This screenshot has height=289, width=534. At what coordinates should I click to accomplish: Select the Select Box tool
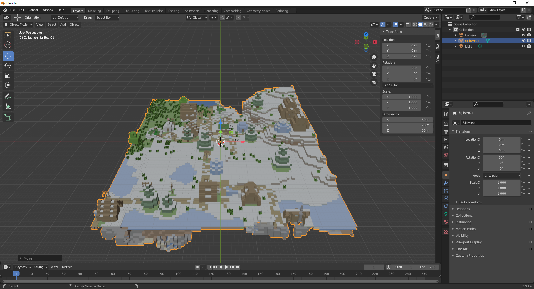point(8,35)
